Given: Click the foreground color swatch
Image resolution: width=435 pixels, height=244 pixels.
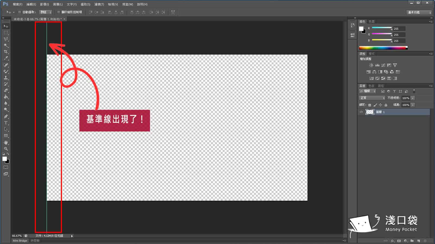Looking at the screenshot, I should [x=5, y=159].
